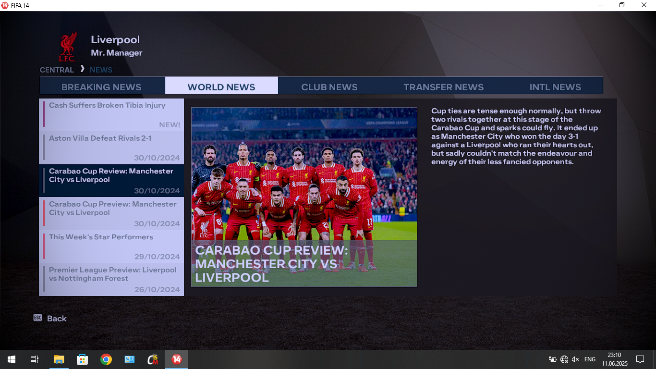This screenshot has width=656, height=369.
Task: Launch Google Chrome from the taskbar
Action: pyautogui.click(x=106, y=359)
